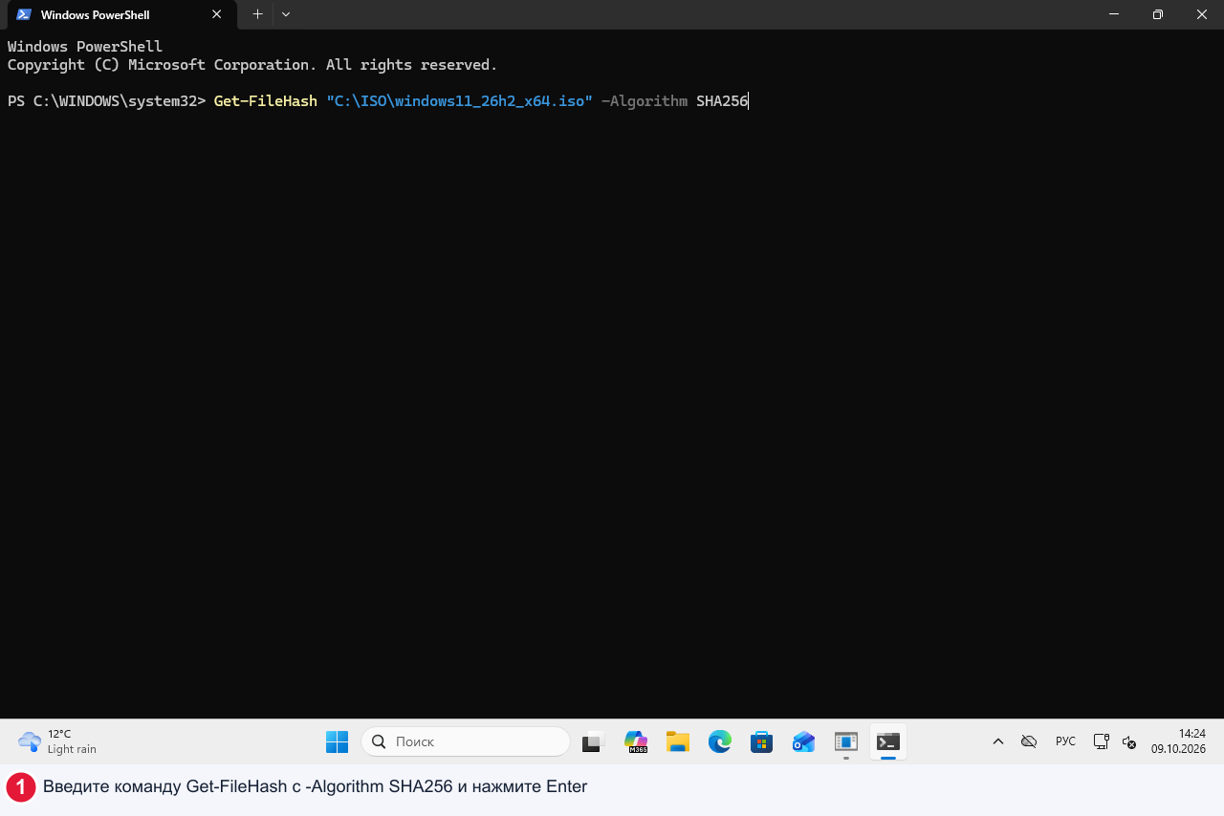Image resolution: width=1224 pixels, height=816 pixels.
Task: Close the Windows PowerShell tab
Action: click(217, 14)
